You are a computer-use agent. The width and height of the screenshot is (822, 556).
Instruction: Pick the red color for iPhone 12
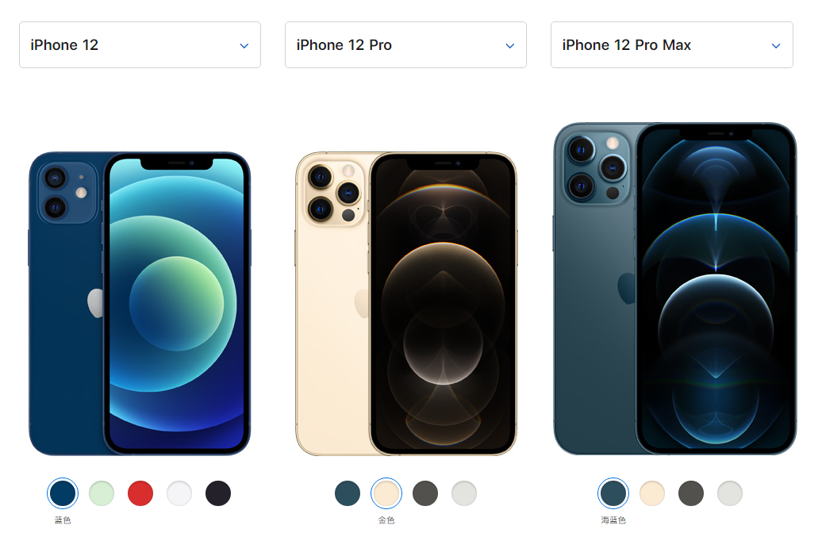tap(140, 493)
